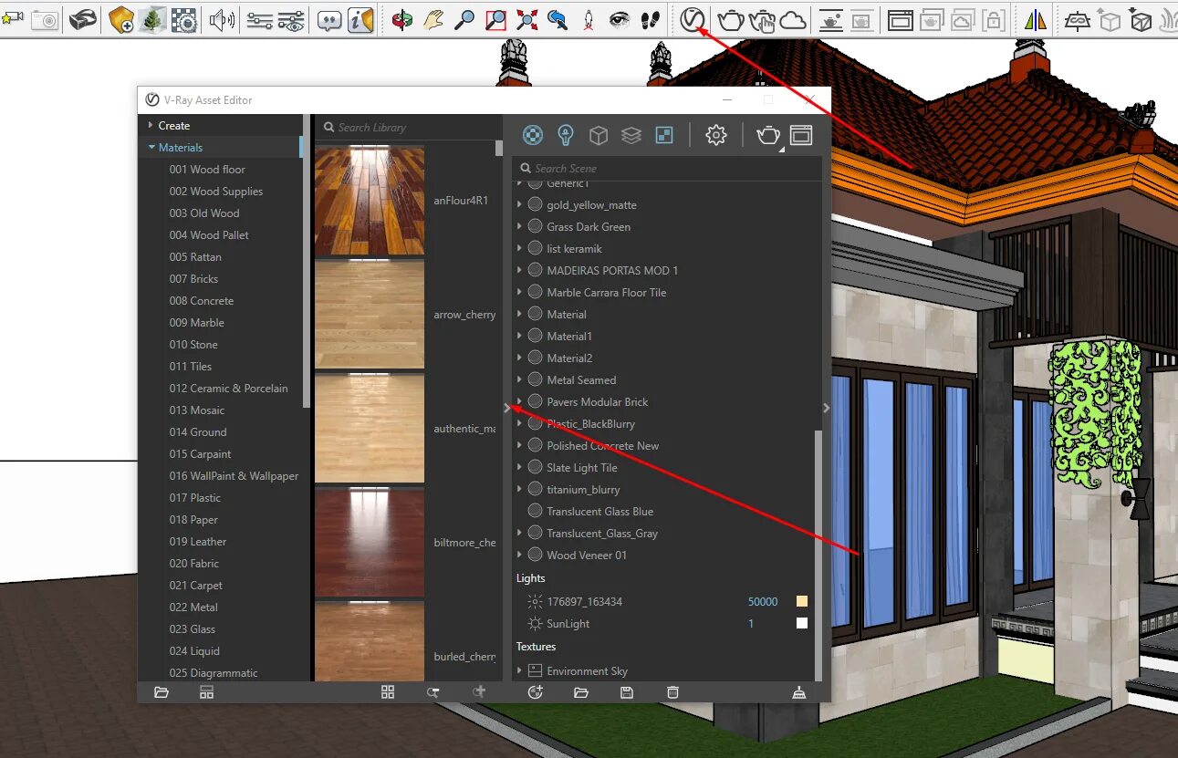Switch to the Lights category in Asset Editor
This screenshot has height=758, width=1178.
coord(565,134)
